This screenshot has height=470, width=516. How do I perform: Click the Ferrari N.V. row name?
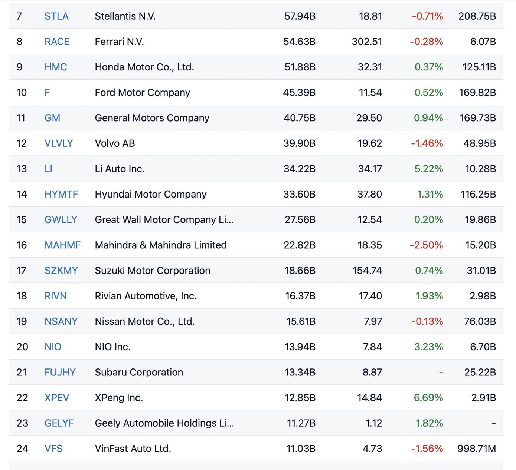tap(120, 42)
